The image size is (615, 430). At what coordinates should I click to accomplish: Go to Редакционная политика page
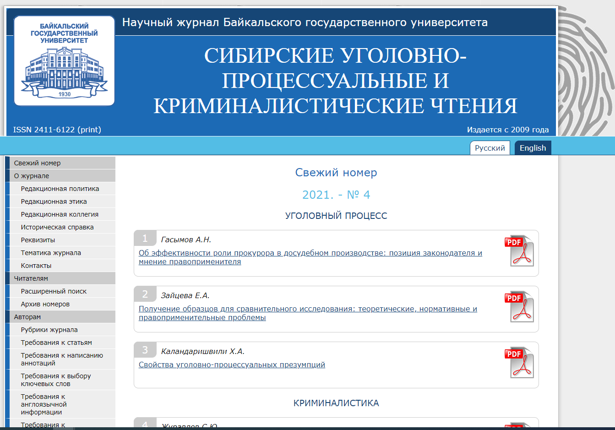[60, 189]
